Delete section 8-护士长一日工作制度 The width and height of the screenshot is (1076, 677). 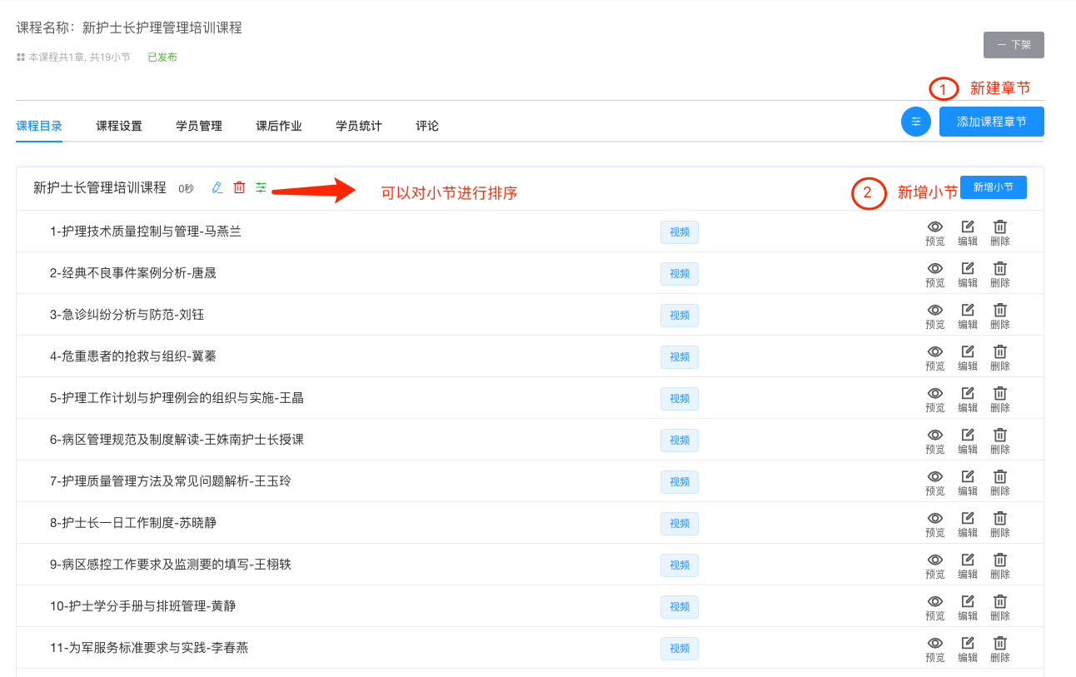[1000, 524]
